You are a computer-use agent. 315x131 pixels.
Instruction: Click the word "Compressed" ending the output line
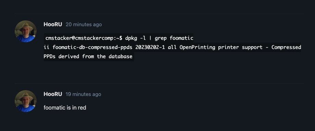click(x=286, y=47)
